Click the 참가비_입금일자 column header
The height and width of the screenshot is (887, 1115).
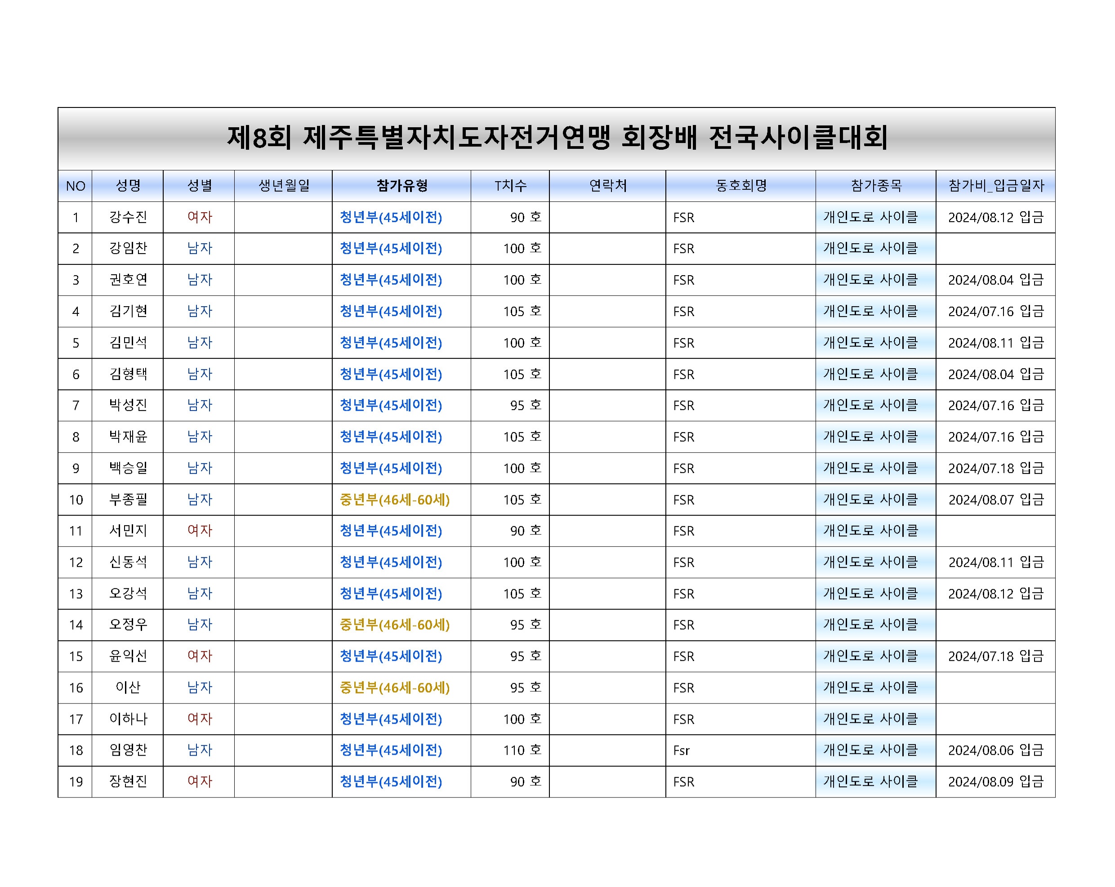click(996, 186)
